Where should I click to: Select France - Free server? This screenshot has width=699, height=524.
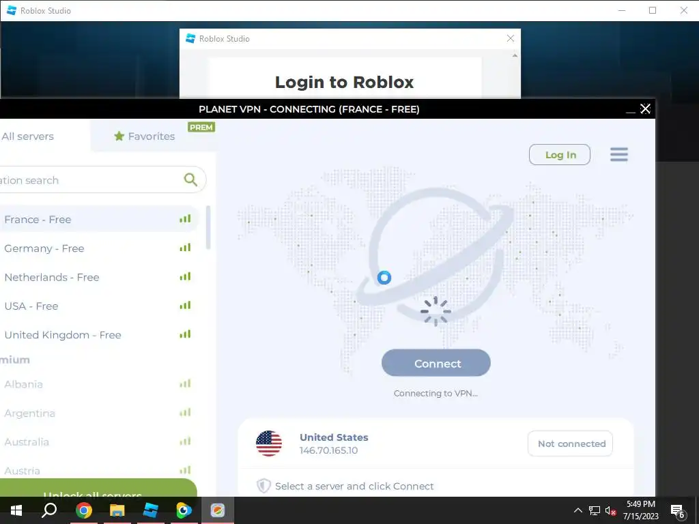(99, 219)
